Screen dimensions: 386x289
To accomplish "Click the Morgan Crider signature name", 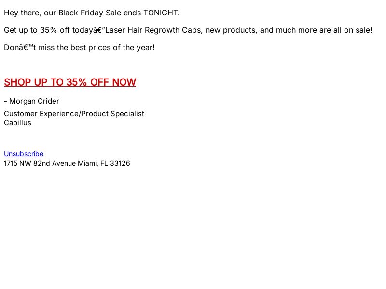I will 34,101.
